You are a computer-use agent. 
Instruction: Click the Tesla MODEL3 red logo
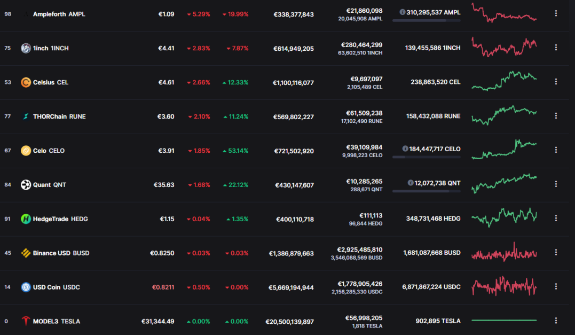pyautogui.click(x=26, y=321)
